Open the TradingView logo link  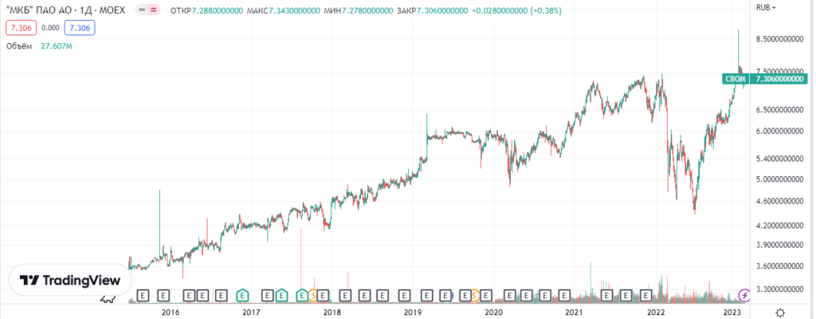pos(70,281)
